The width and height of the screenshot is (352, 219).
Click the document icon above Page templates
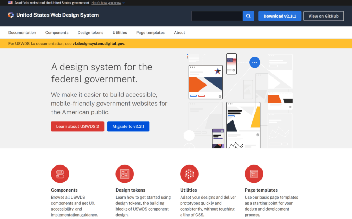click(254, 174)
